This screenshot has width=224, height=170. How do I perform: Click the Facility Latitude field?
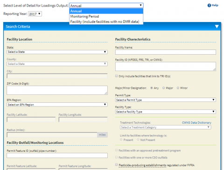31,120
